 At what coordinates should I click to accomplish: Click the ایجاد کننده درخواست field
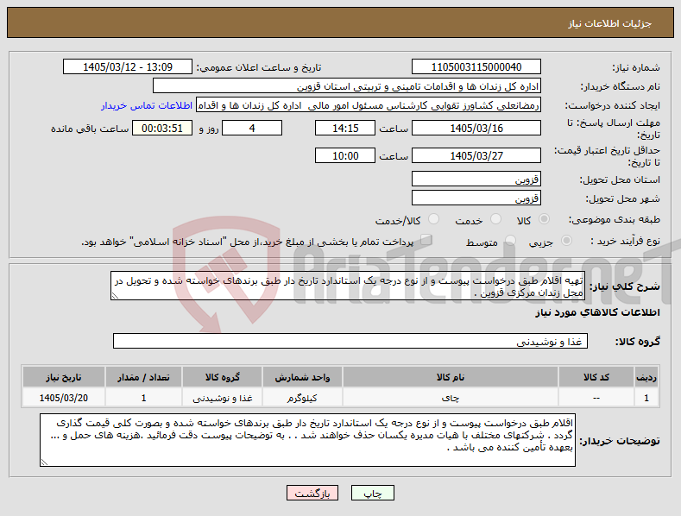[369, 105]
